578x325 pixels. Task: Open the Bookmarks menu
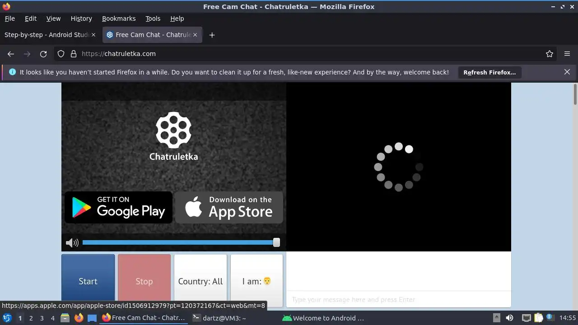click(x=119, y=19)
